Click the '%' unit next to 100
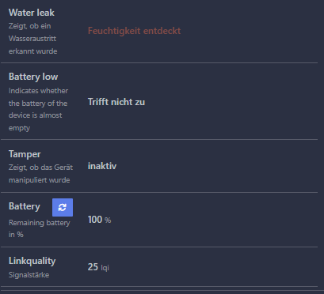 [108, 220]
